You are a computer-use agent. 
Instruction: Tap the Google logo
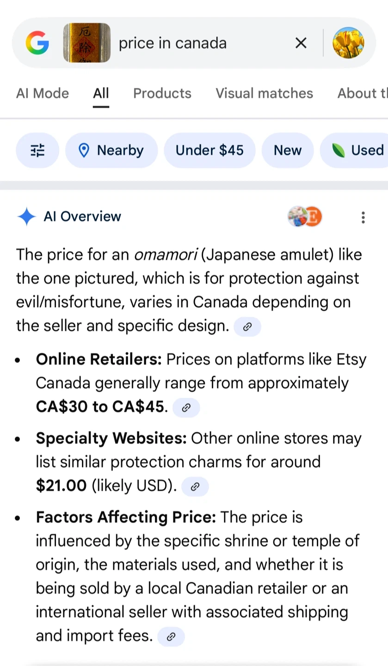tap(37, 43)
